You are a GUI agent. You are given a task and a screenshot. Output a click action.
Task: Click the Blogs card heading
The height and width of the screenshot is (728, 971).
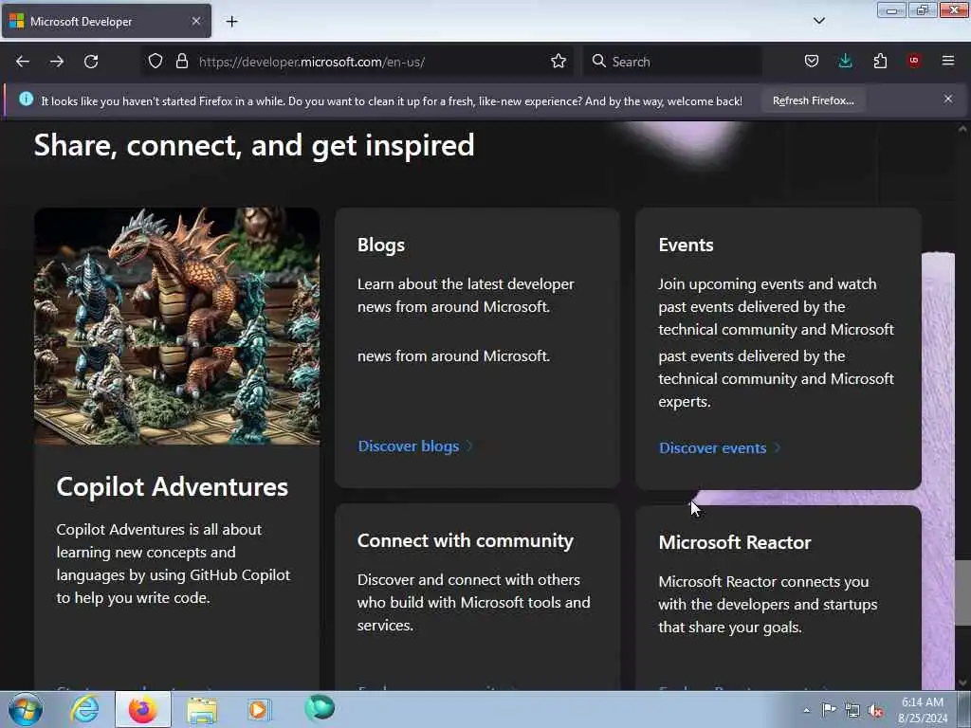(x=381, y=246)
